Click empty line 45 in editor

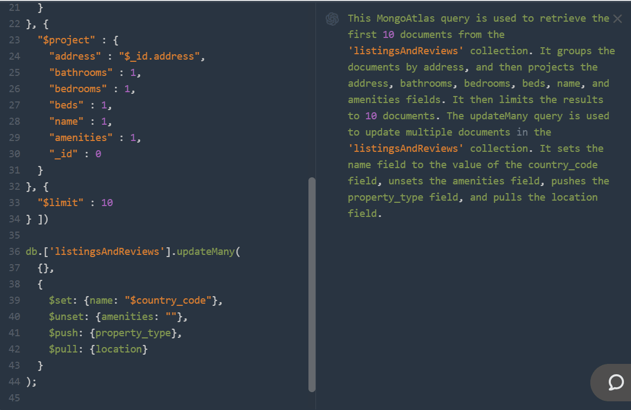point(163,398)
